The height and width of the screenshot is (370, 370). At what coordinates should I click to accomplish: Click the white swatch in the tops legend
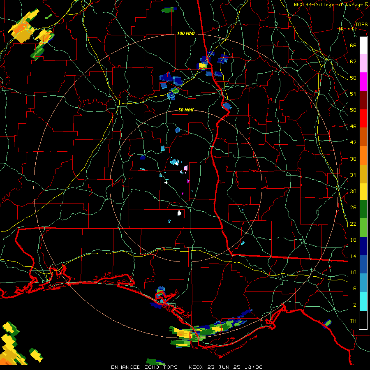click(363, 45)
